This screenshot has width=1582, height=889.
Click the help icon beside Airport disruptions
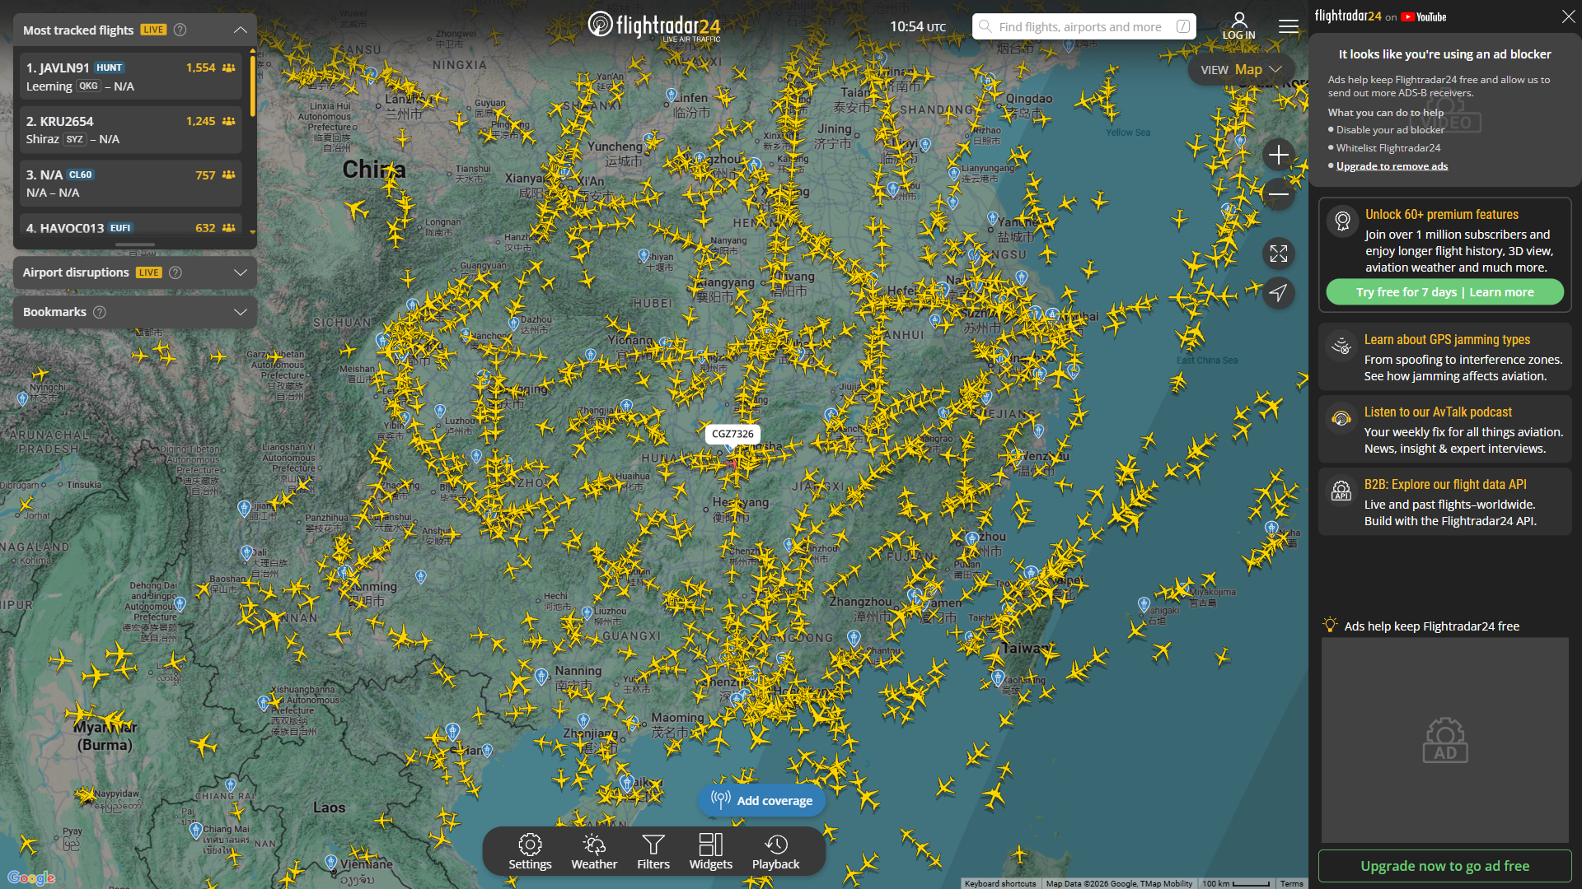pos(176,272)
